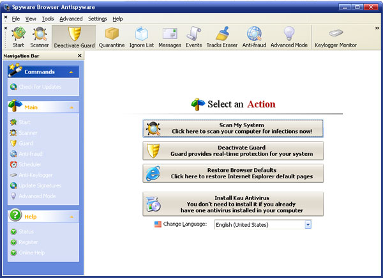Open the Keylogger Monitor toolbar icon
Image resolution: width=383 pixels, height=278 pixels.
pyautogui.click(x=336, y=38)
